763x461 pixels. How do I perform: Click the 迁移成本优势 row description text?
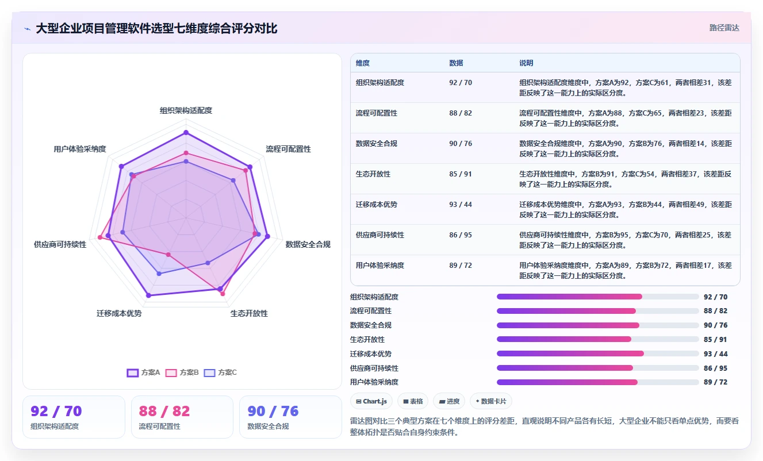click(626, 210)
